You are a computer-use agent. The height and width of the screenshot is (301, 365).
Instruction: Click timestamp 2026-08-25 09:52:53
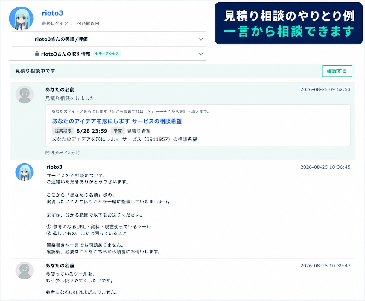point(326,89)
